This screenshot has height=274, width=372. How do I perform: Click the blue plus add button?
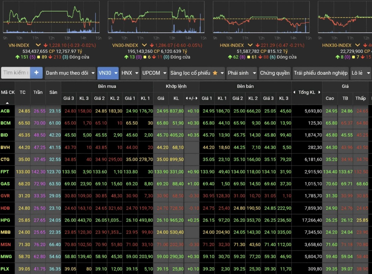(37, 73)
